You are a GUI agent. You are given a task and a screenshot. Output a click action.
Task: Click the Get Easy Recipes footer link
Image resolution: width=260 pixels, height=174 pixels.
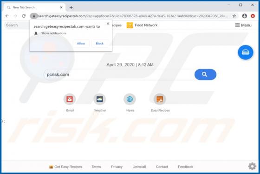tap(65, 167)
